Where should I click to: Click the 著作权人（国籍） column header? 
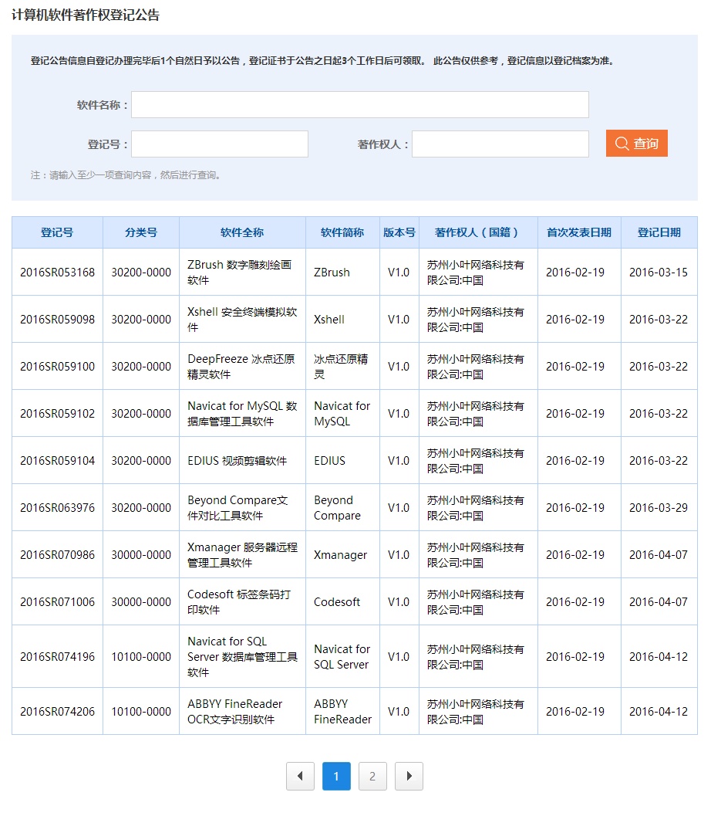click(x=478, y=232)
